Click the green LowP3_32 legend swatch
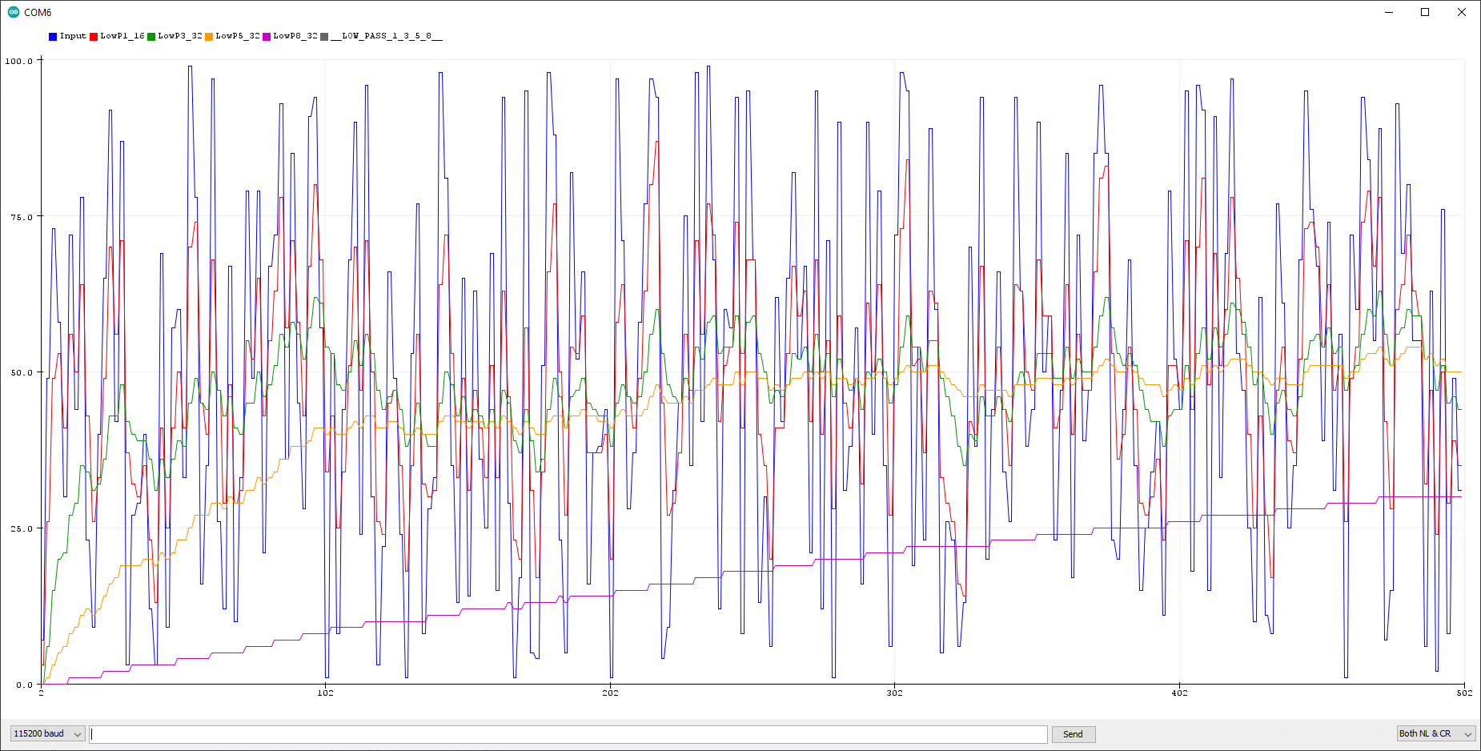Screen dimensions: 1481x751 [151, 37]
